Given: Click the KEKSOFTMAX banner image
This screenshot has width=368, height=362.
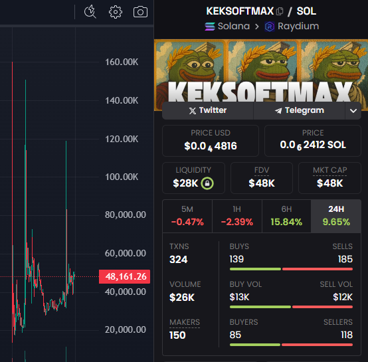Looking at the screenshot, I should click(x=261, y=71).
